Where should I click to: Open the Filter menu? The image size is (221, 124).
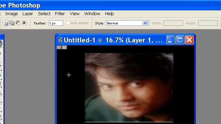tap(60, 14)
